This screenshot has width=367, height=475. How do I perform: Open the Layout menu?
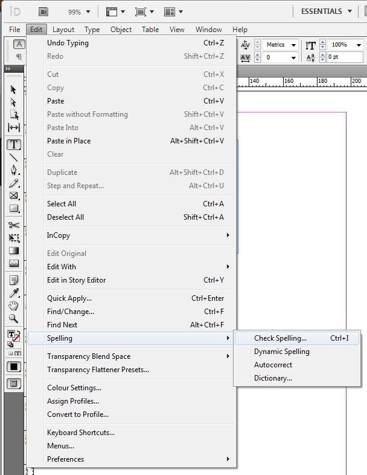[63, 30]
